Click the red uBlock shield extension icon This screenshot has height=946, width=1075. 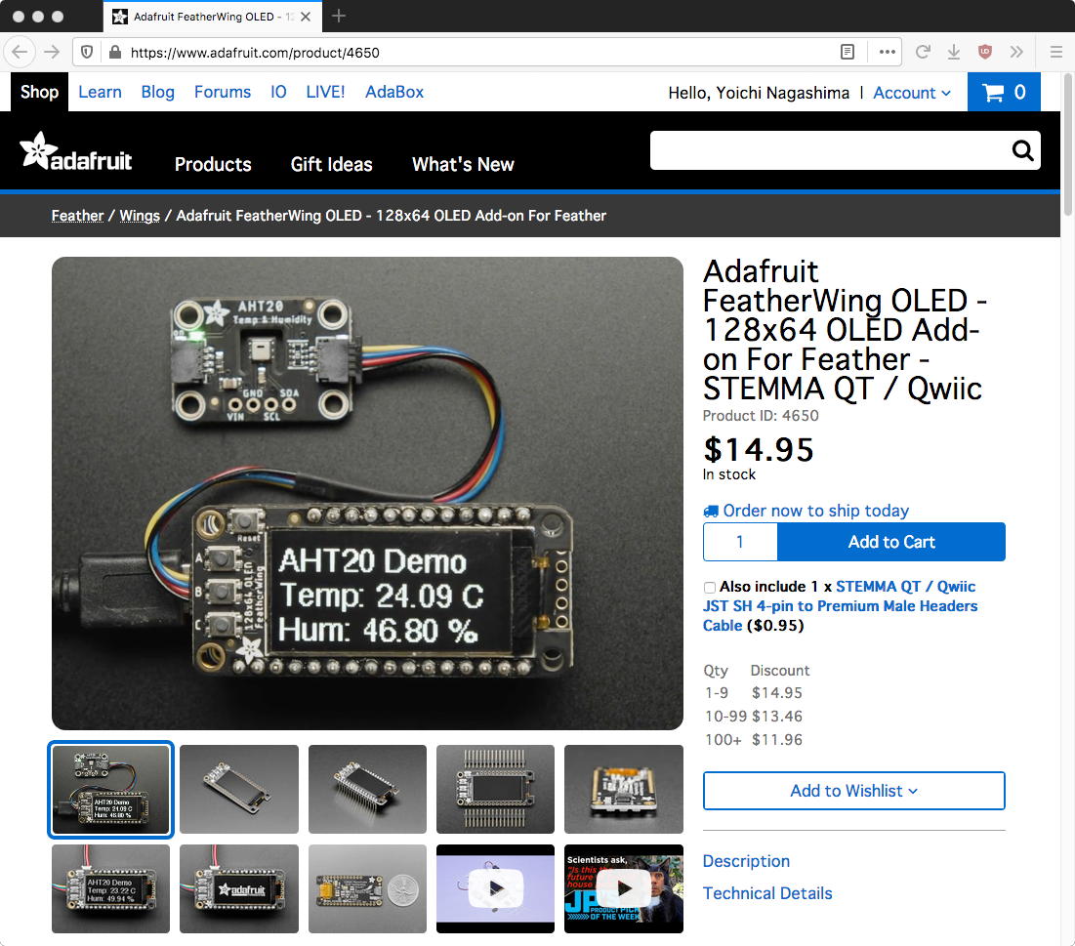pyautogui.click(x=985, y=52)
